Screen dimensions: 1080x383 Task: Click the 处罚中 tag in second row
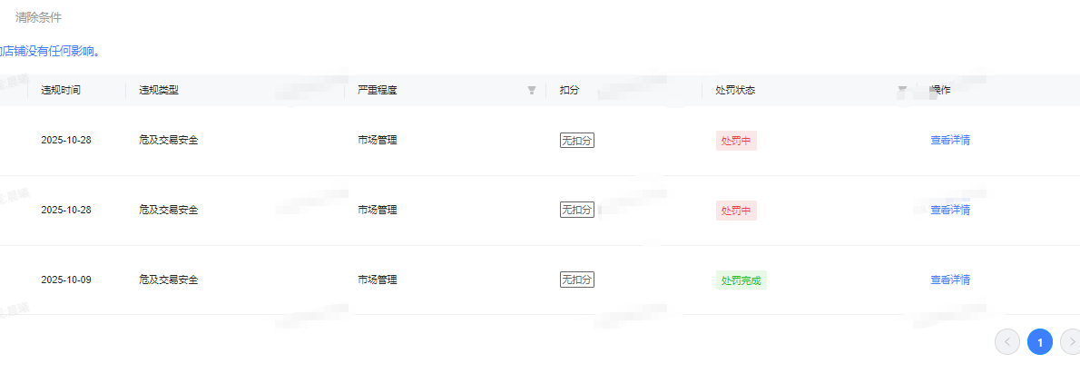click(x=736, y=211)
